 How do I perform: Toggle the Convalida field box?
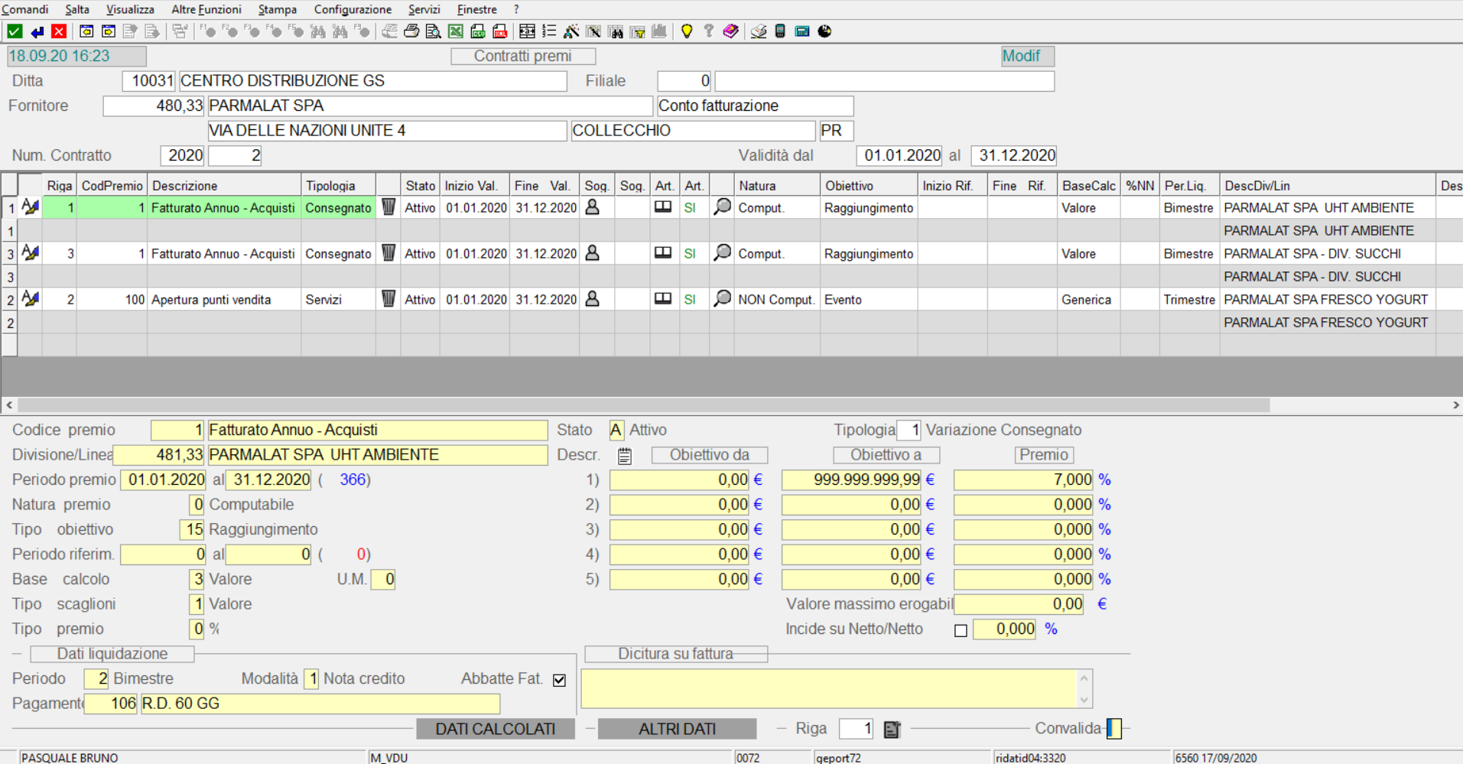point(1114,729)
